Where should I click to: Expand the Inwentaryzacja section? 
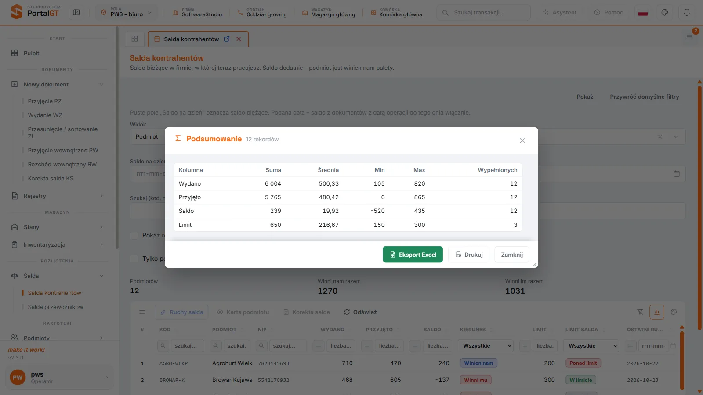(57, 244)
